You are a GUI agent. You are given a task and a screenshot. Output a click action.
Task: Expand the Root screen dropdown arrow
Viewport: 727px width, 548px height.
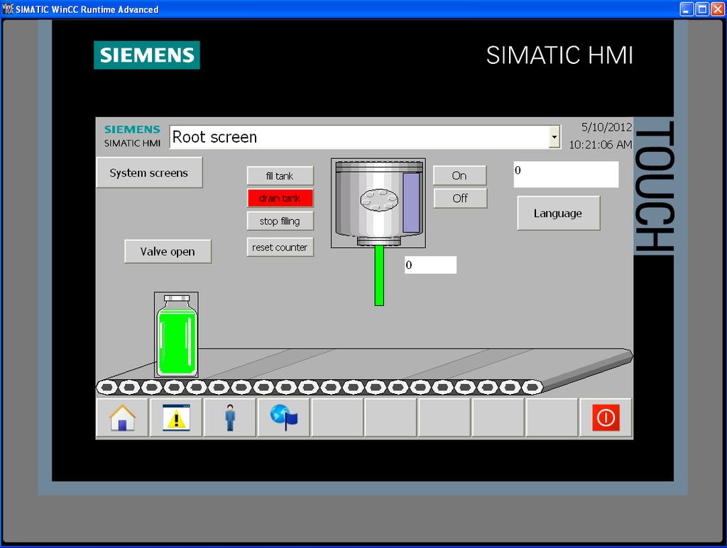(554, 137)
